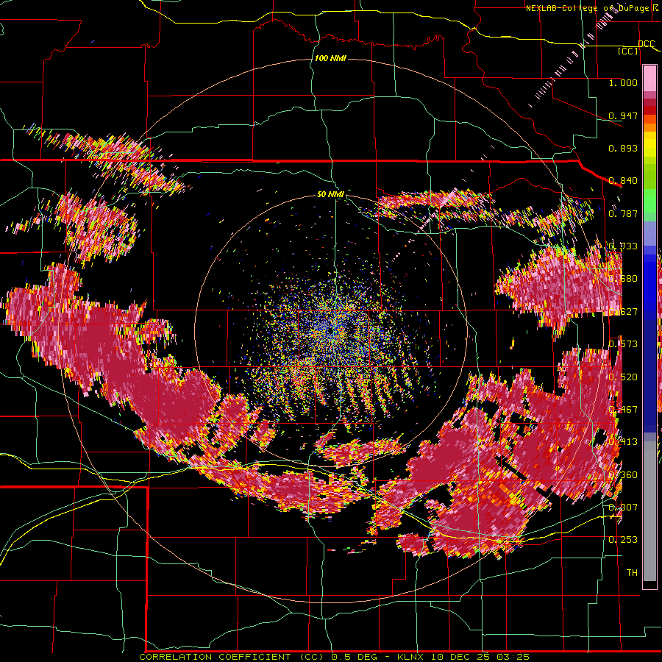The image size is (662, 662).
Task: Click the CORRELATION COEFFICIENT (CC) footer title
Action: (x=232, y=657)
